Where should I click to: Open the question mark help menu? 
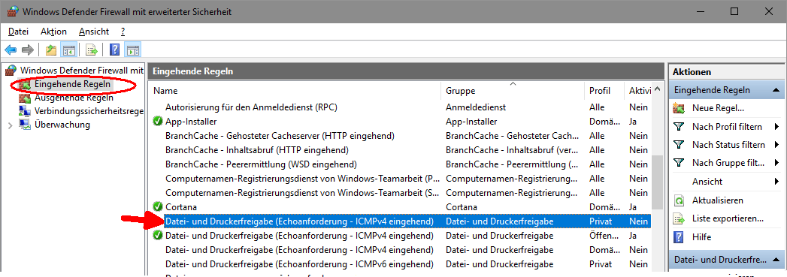pos(123,31)
